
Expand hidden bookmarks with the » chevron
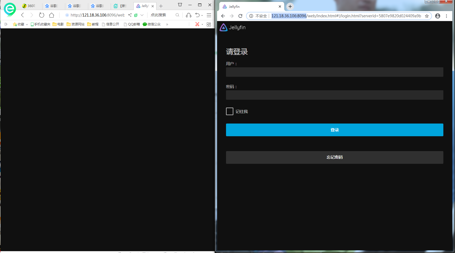coord(167,24)
